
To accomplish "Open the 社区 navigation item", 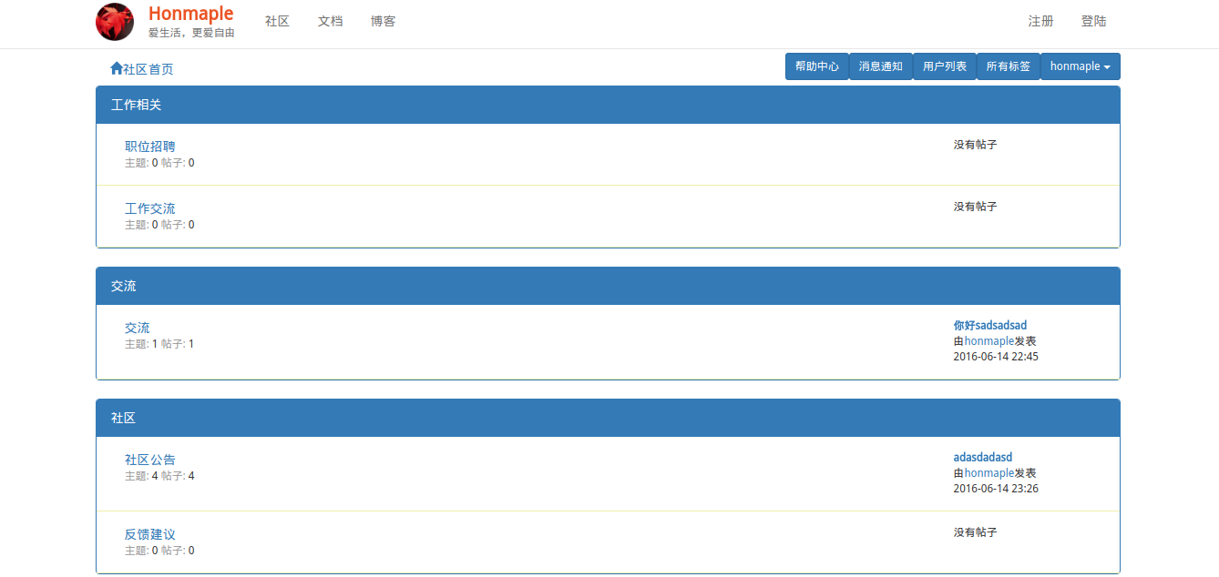I will 277,21.
